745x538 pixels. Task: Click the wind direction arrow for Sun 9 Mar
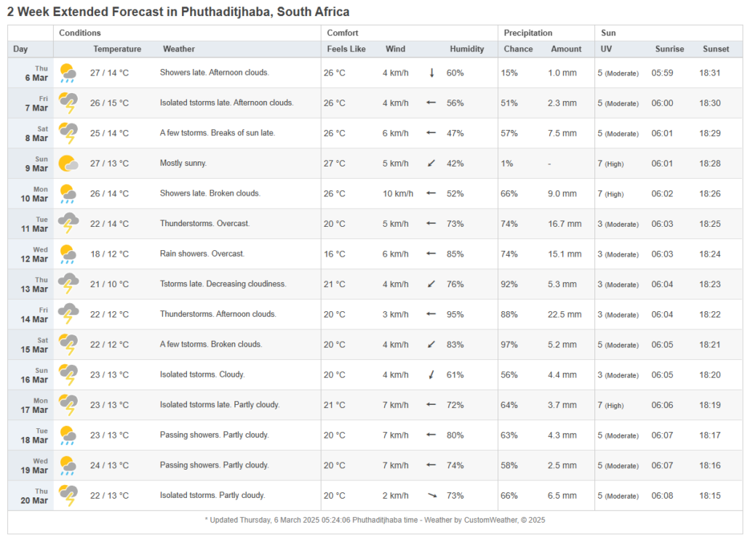[431, 164]
